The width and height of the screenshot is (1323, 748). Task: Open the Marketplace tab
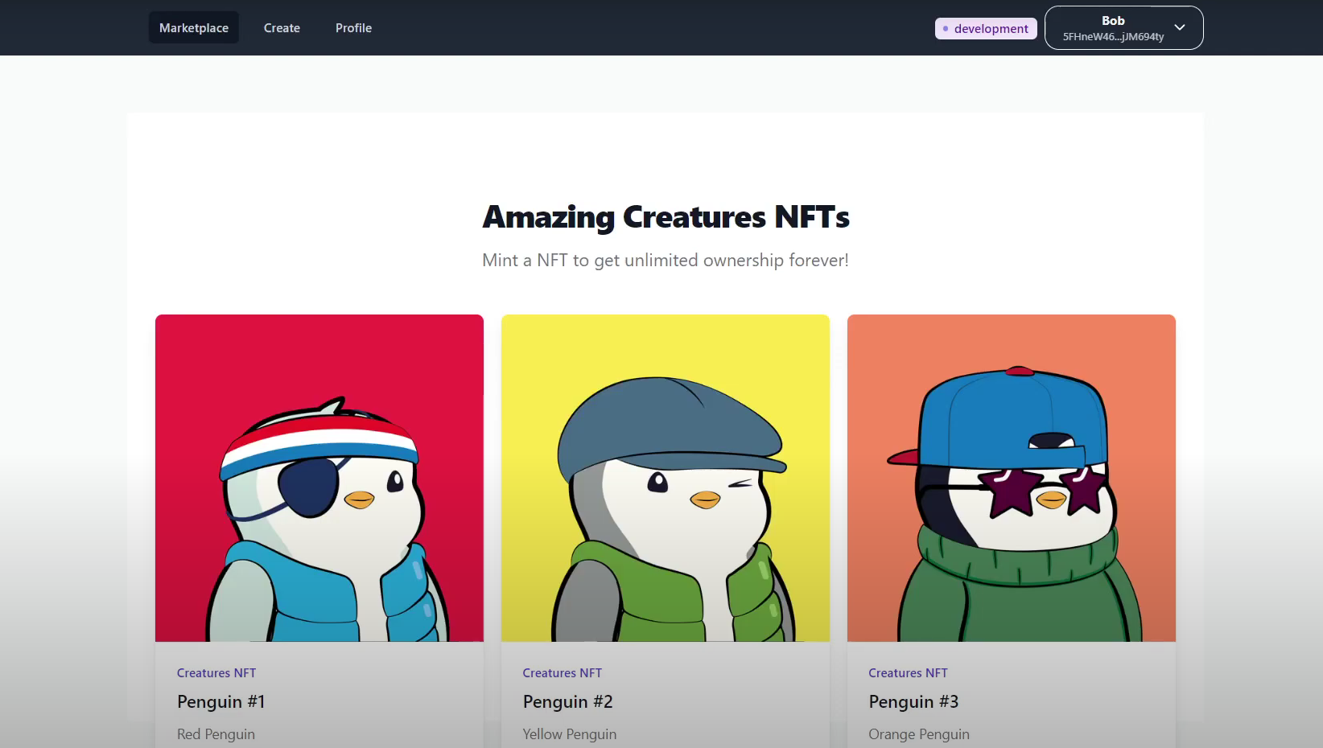click(194, 28)
